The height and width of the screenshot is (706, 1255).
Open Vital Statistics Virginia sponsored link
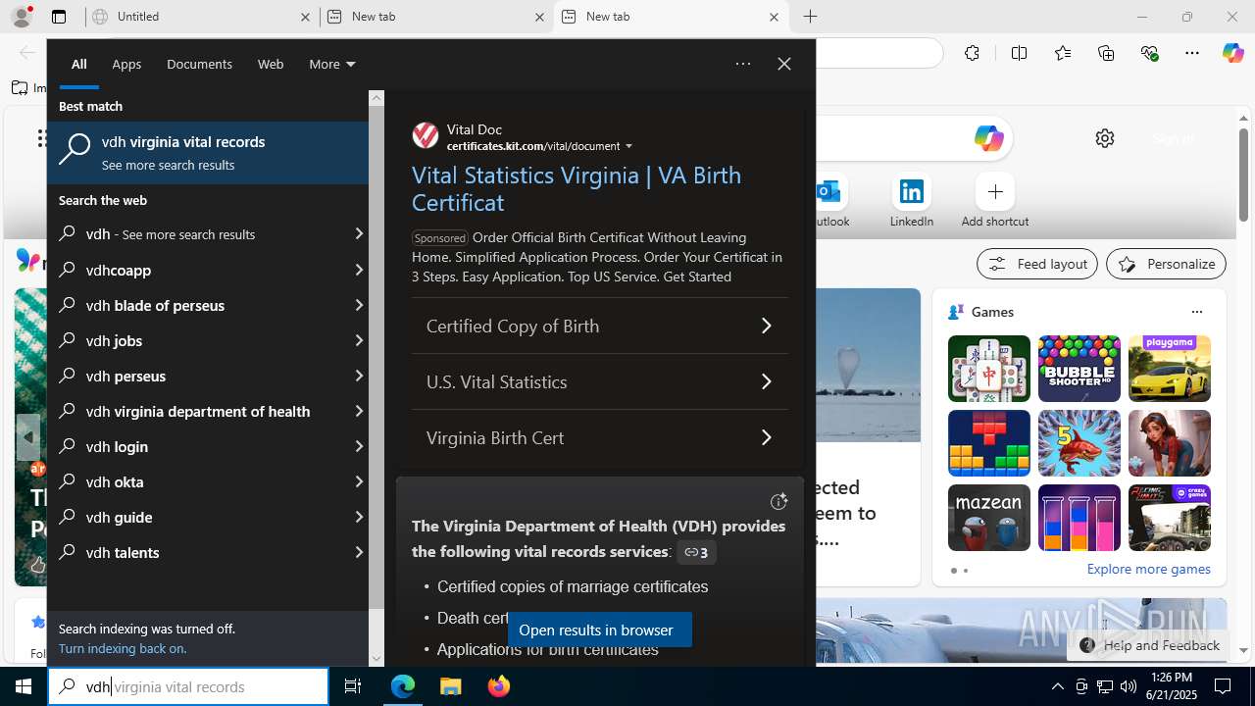pos(577,188)
